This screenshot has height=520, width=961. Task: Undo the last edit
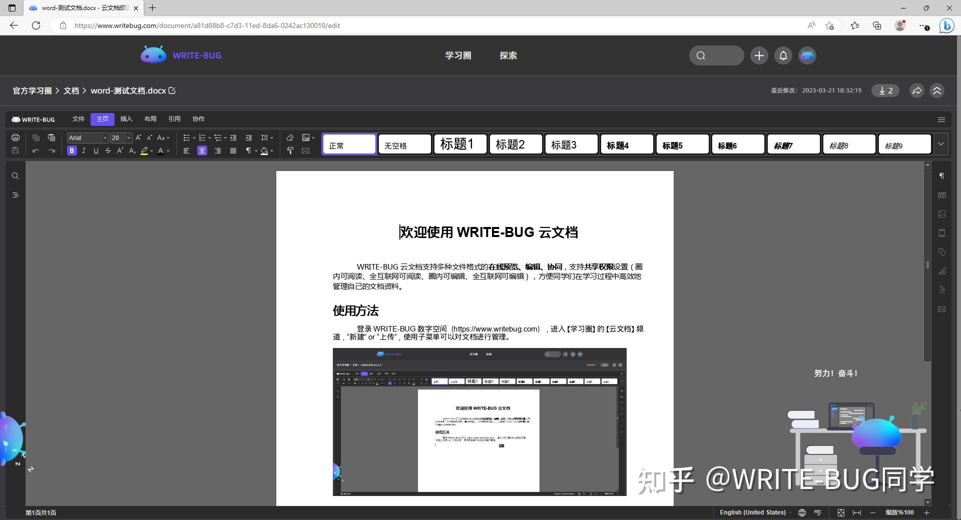[36, 150]
